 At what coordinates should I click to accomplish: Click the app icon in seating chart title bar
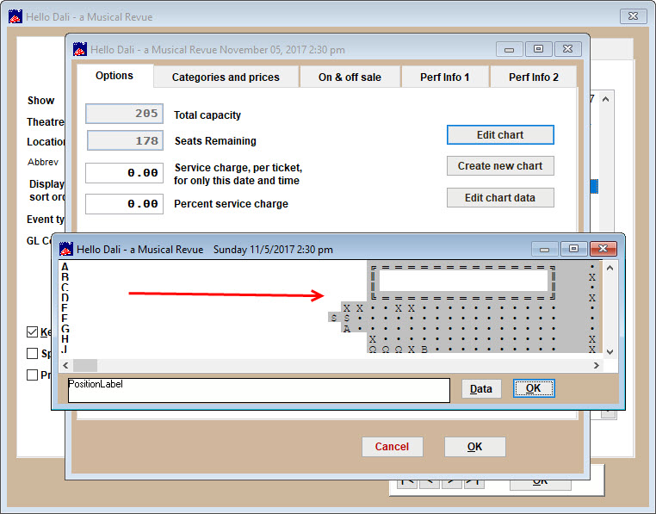pyautogui.click(x=65, y=249)
